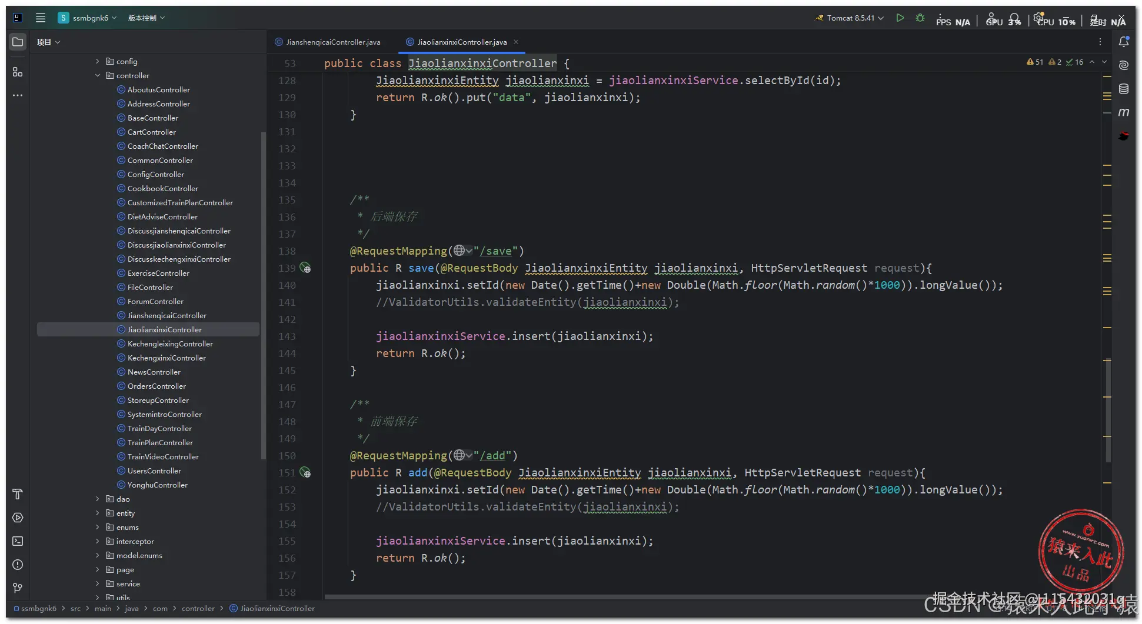Open the Build hammer tool window
The width and height of the screenshot is (1142, 624).
point(18,494)
